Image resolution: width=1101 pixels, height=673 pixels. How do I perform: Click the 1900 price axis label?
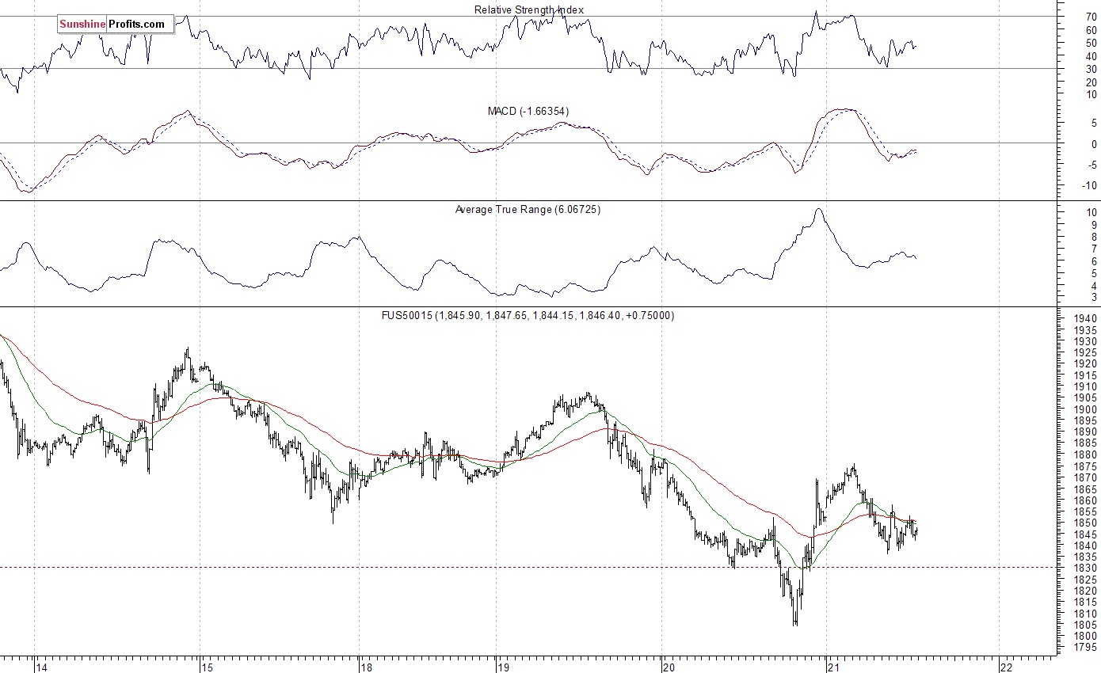pyautogui.click(x=1084, y=409)
